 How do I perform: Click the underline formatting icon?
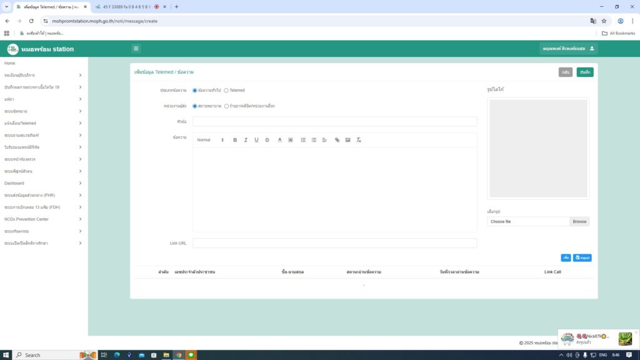point(256,140)
